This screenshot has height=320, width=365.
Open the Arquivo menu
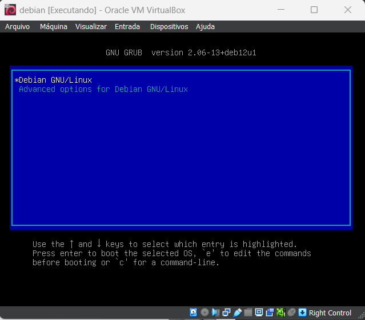click(x=18, y=27)
